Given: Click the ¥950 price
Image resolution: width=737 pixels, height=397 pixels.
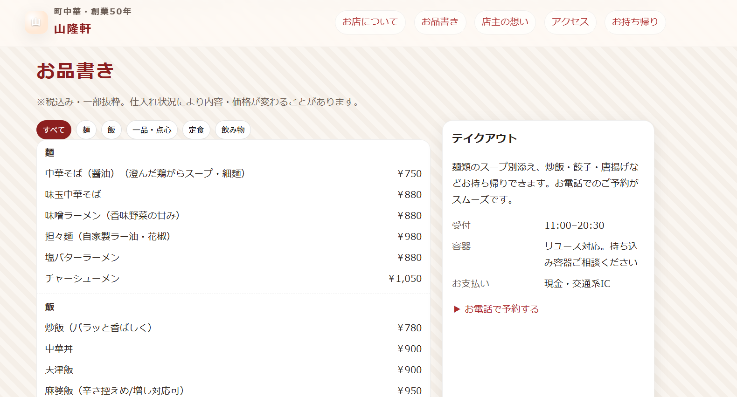Looking at the screenshot, I should coord(409,391).
